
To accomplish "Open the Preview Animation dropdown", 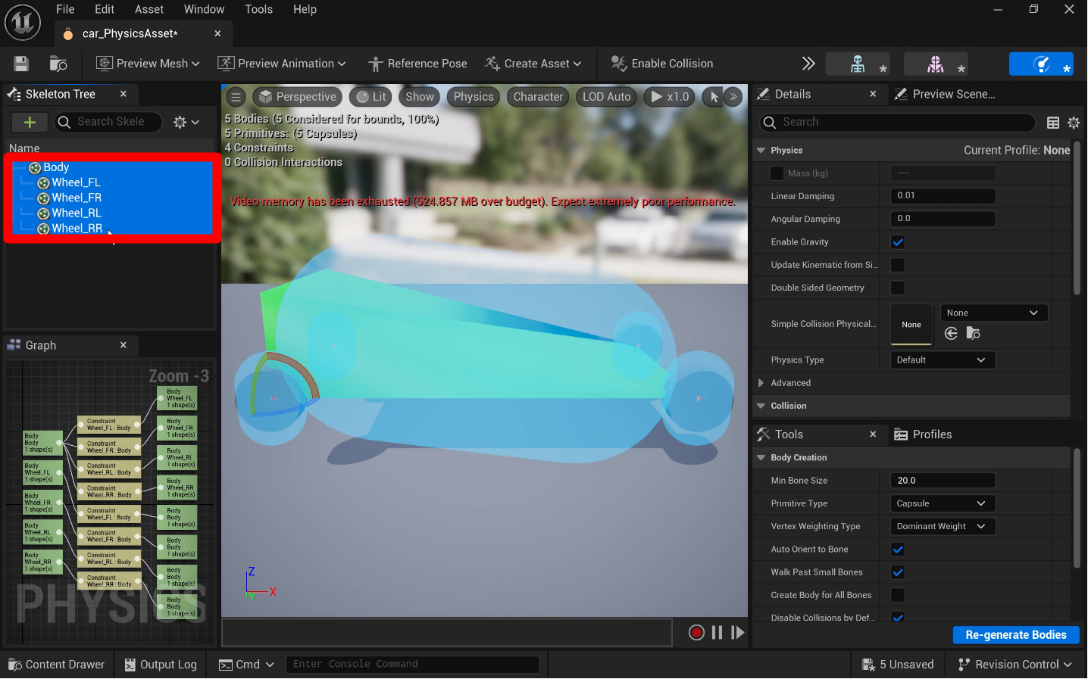I will [x=282, y=64].
